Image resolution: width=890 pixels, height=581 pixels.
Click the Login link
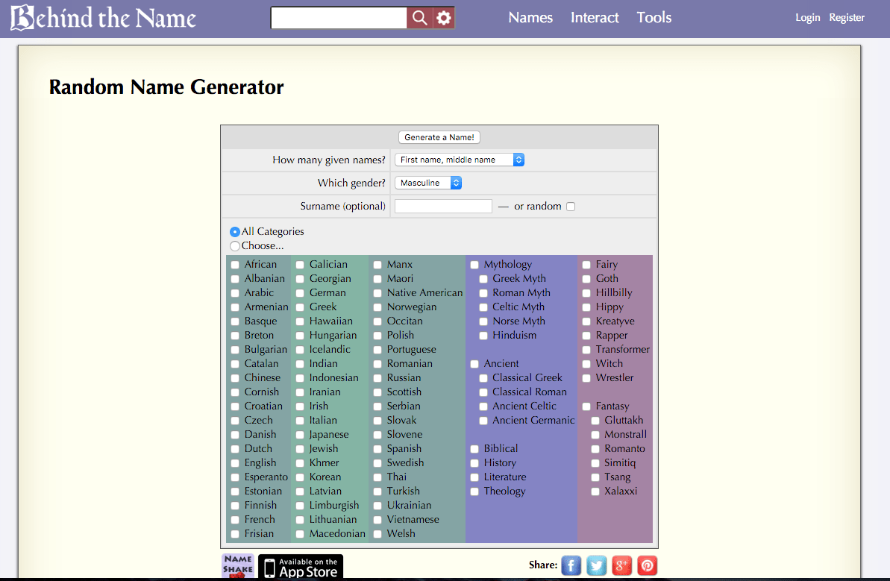[x=808, y=18]
